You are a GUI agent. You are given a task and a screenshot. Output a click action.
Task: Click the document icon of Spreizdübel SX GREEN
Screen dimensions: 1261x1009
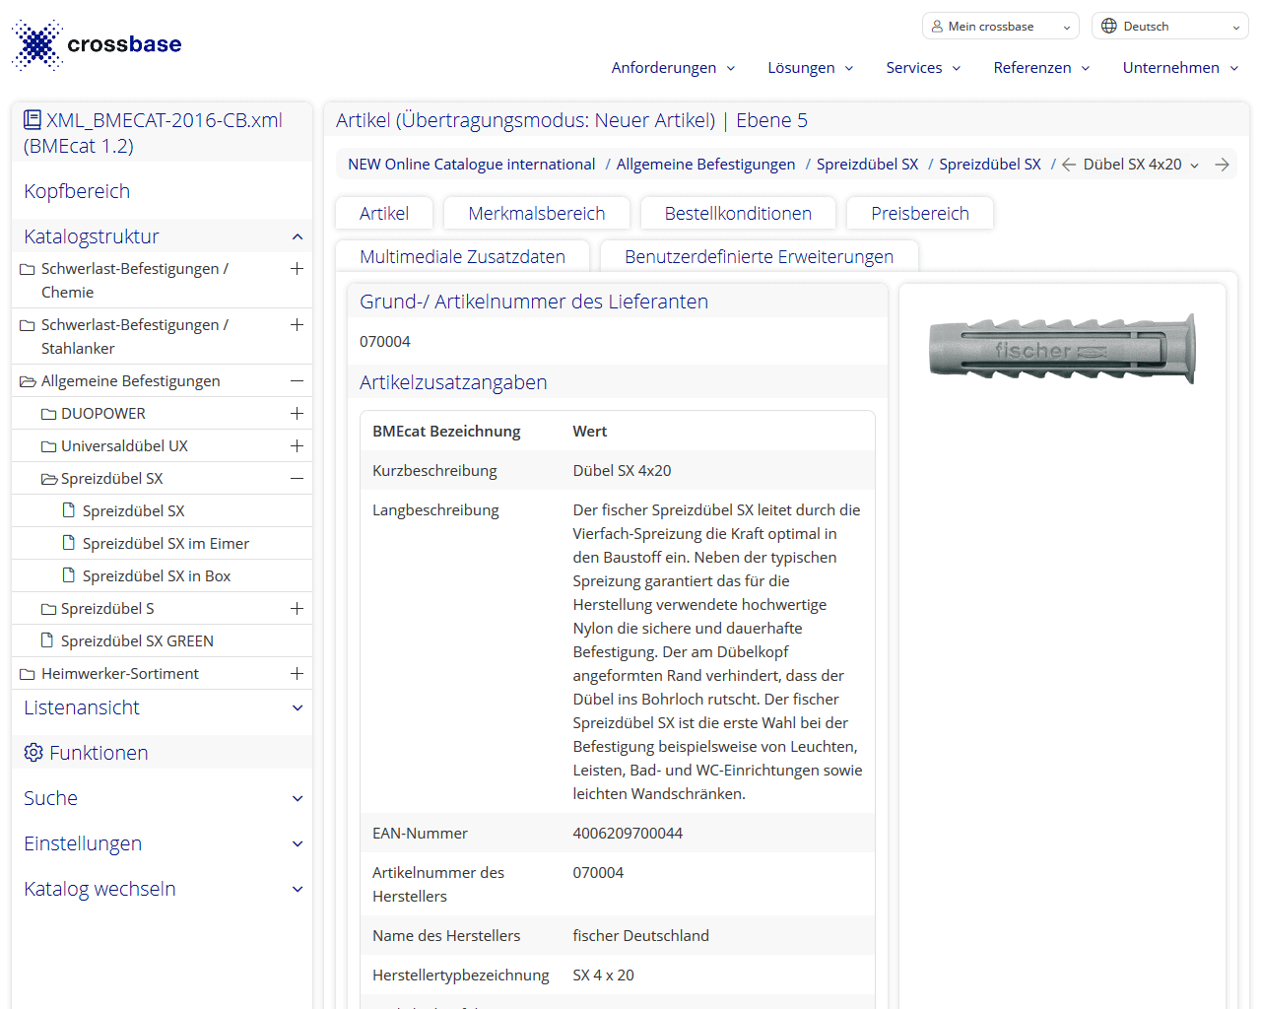pyautogui.click(x=47, y=640)
